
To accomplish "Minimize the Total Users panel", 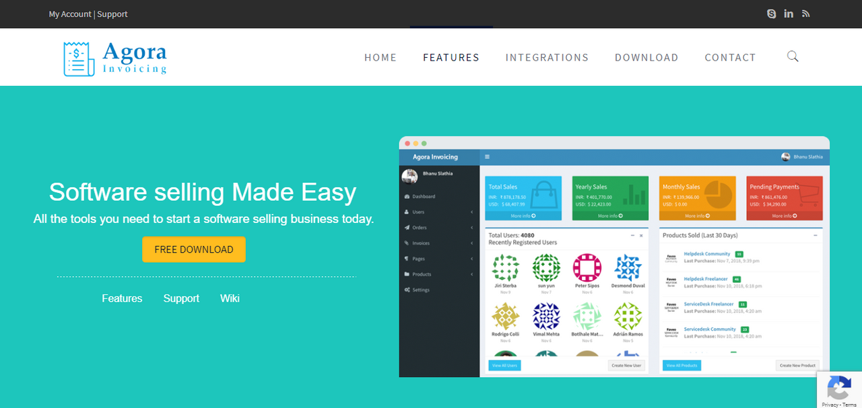I will pyautogui.click(x=632, y=236).
